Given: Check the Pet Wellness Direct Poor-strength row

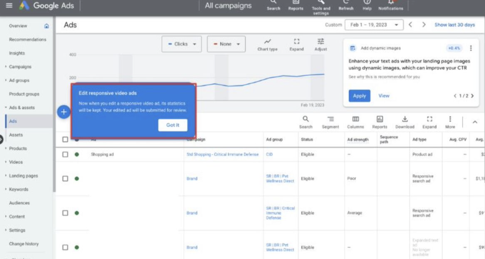Looking at the screenshot, I should (65, 179).
